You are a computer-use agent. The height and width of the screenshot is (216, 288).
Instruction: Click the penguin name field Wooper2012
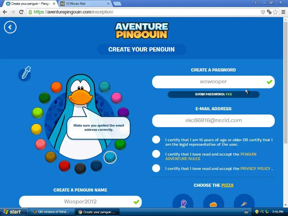[80, 202]
